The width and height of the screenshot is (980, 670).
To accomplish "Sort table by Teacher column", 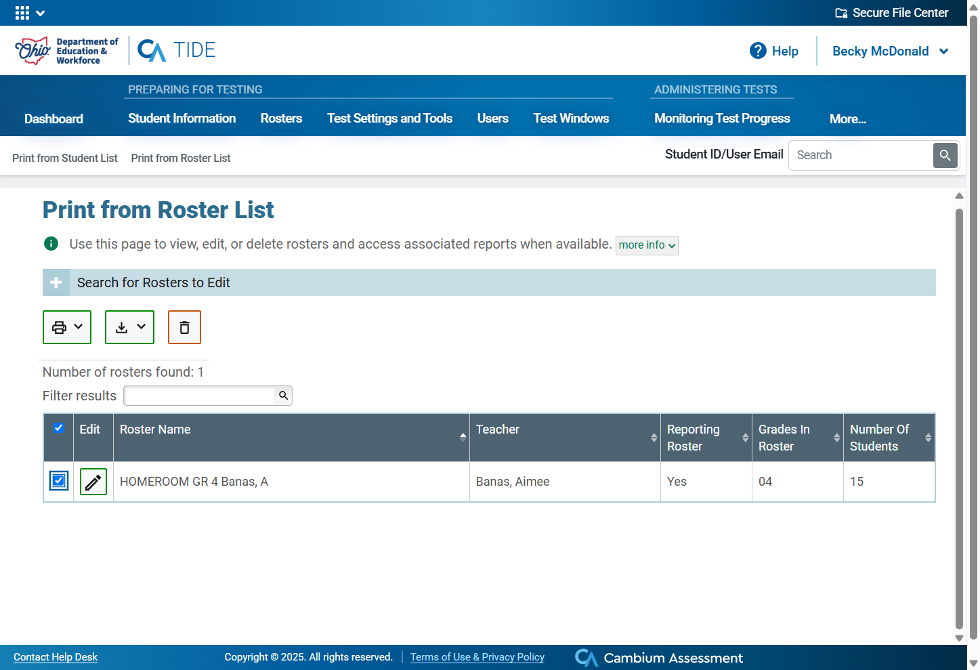I will pos(565,438).
